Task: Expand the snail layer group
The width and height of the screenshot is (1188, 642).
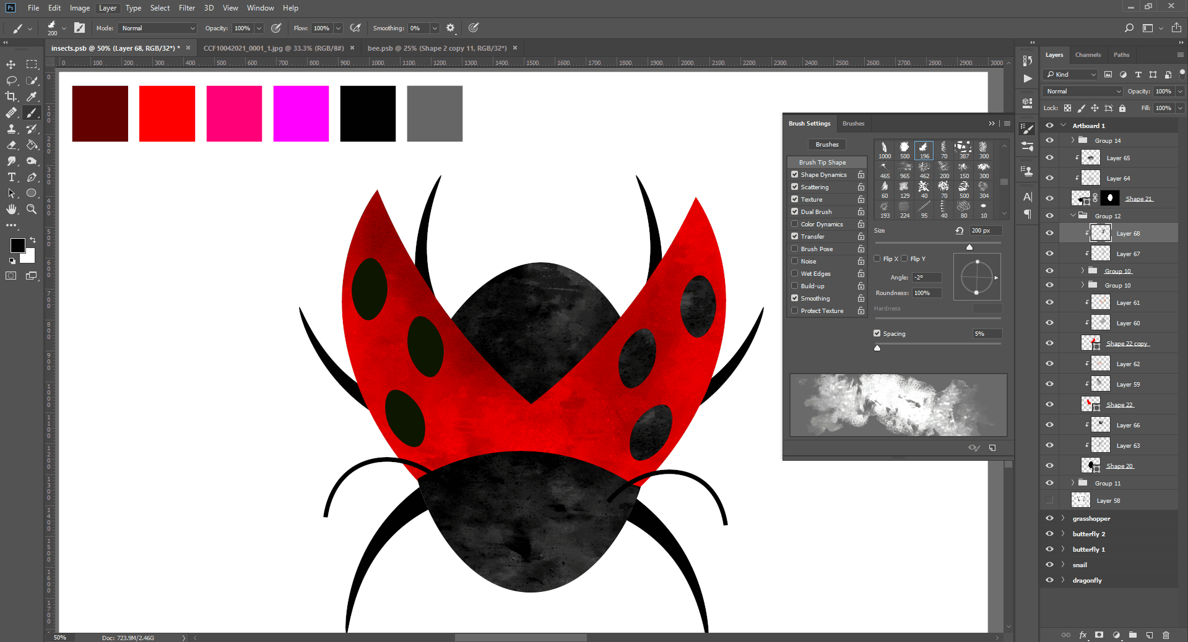Action: (x=1063, y=565)
